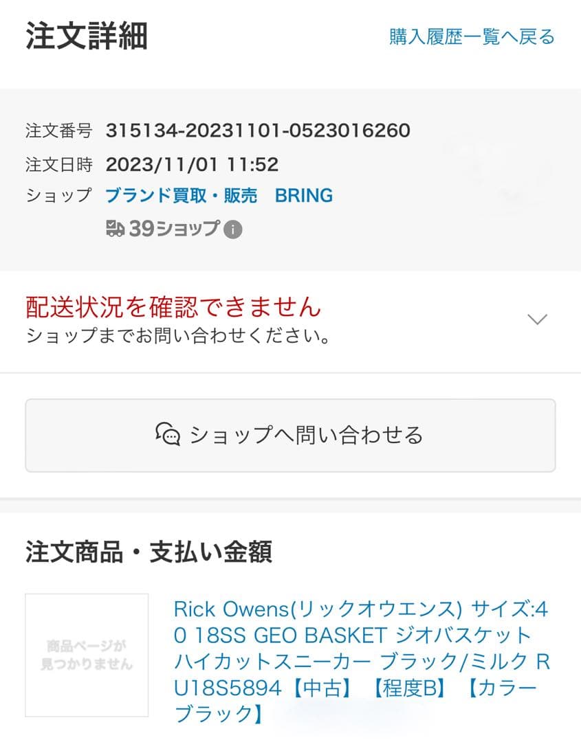The width and height of the screenshot is (581, 742).
Task: Open the product image placeholder thumbnail
Action: 87,655
